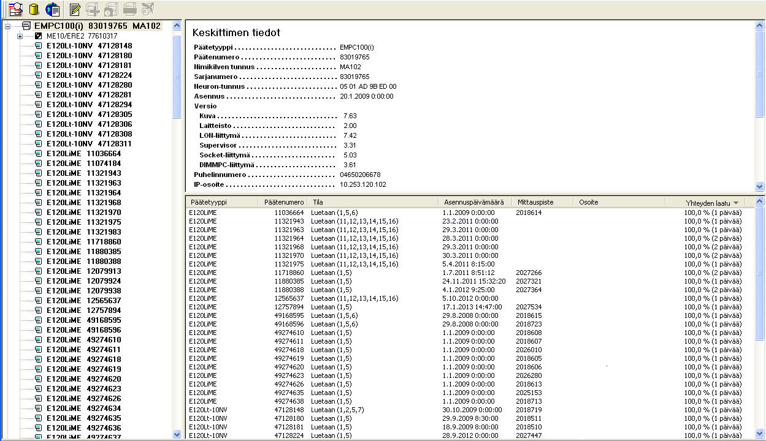Click the globe with document icon

pos(53,9)
